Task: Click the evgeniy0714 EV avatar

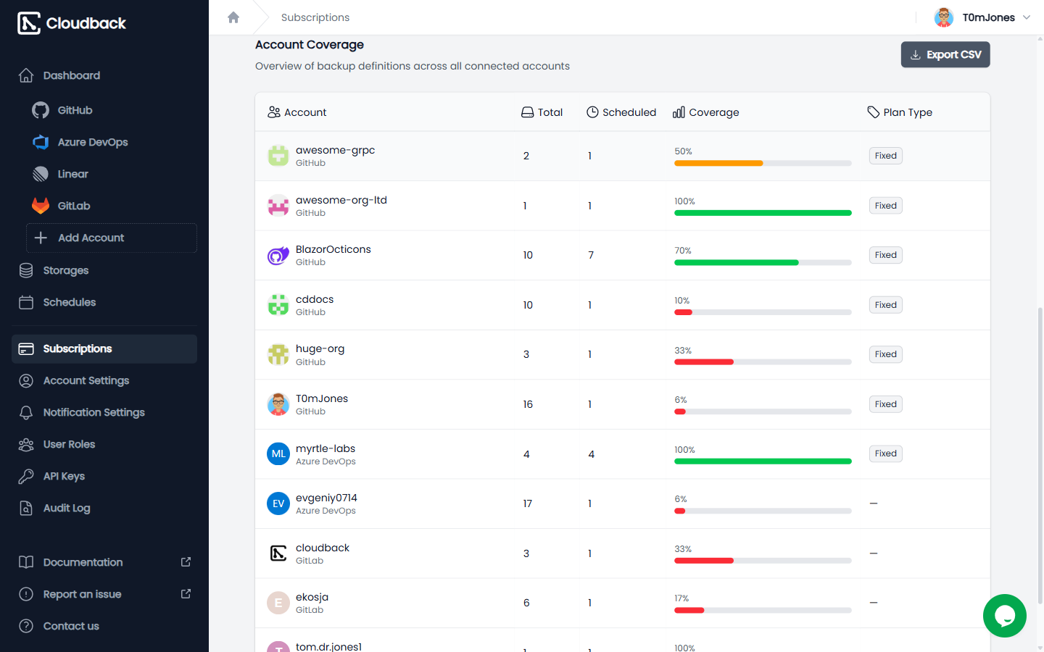Action: point(278,503)
